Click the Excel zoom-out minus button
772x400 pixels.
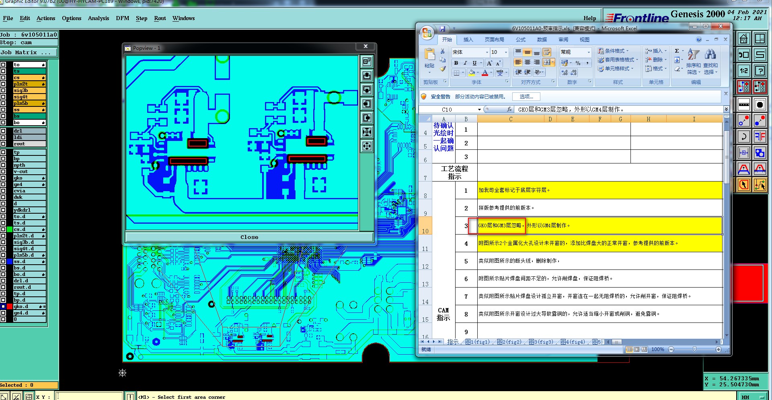671,349
